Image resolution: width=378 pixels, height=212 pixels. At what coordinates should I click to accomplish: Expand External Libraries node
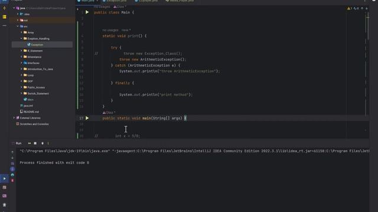pyautogui.click(x=14, y=118)
